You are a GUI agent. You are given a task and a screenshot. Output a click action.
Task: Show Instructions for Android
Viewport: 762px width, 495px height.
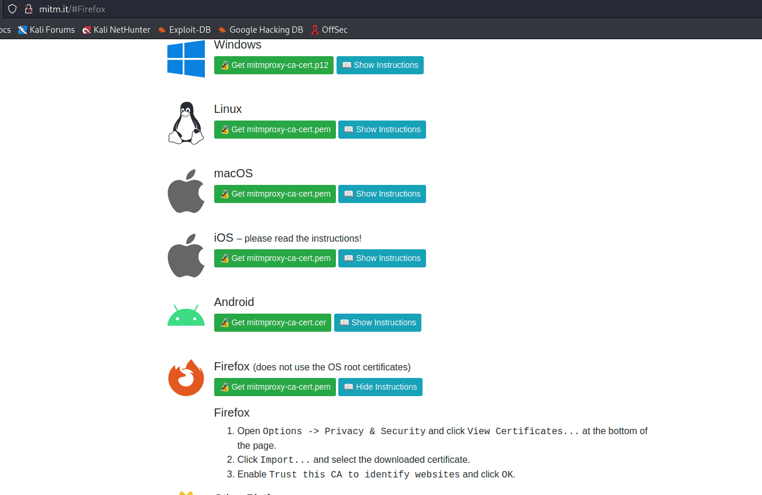tap(377, 323)
